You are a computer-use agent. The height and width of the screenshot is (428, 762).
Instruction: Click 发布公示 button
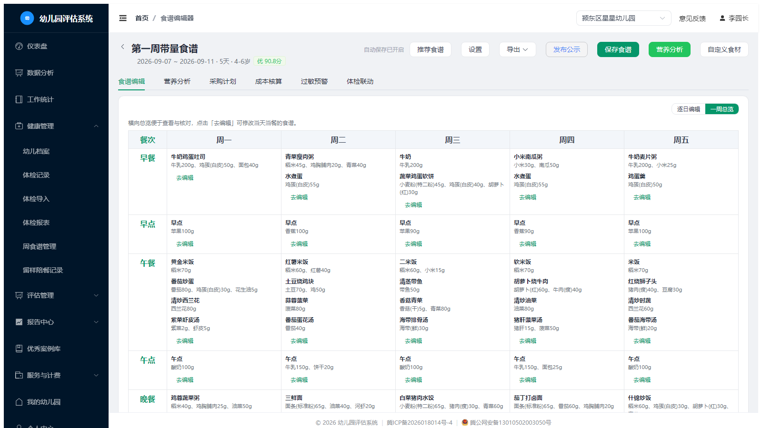pos(567,49)
